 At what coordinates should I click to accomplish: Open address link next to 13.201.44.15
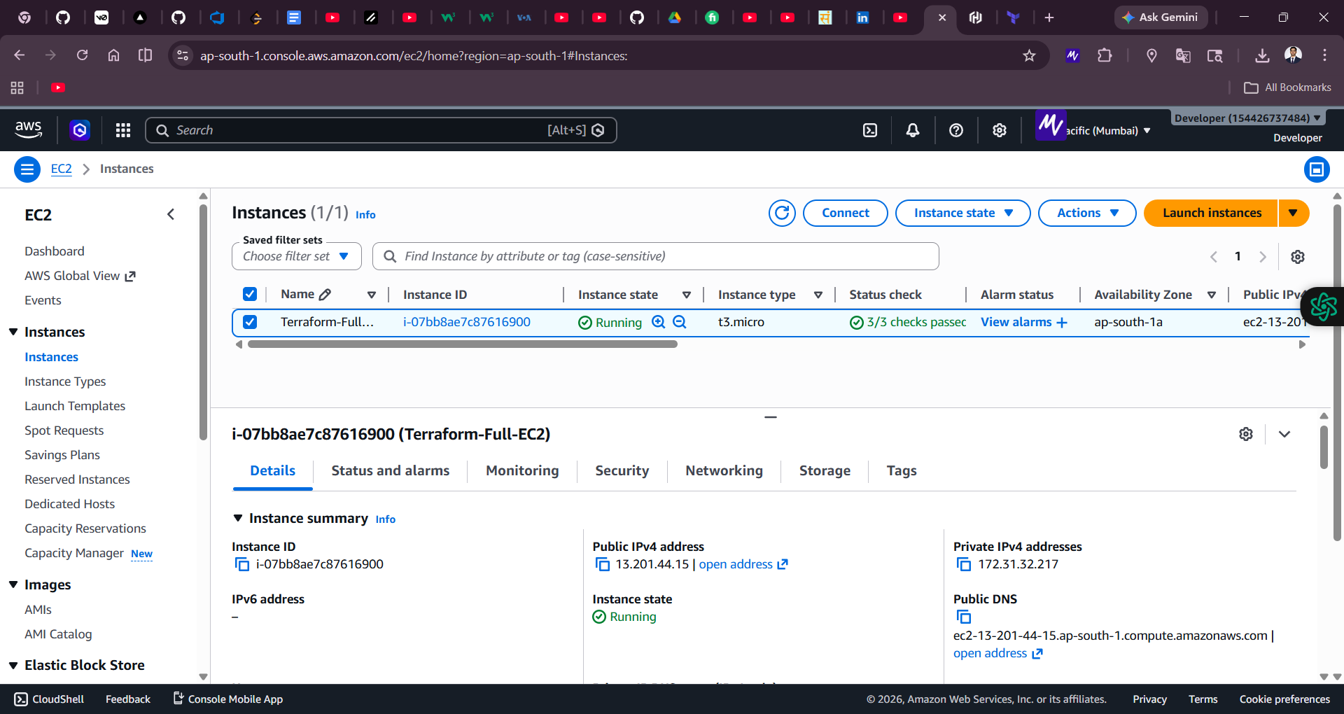point(743,564)
